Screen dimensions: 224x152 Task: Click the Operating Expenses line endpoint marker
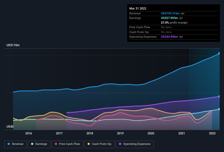tap(219, 96)
